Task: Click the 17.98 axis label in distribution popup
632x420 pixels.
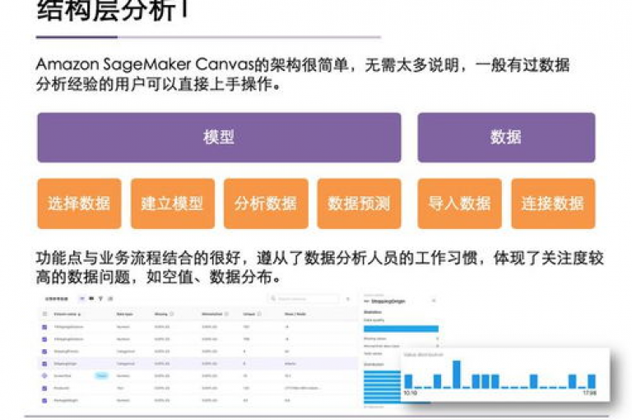Action: 590,393
